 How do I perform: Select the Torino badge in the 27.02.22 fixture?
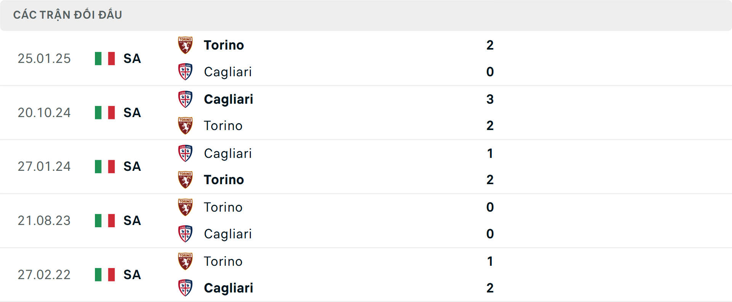point(186,261)
